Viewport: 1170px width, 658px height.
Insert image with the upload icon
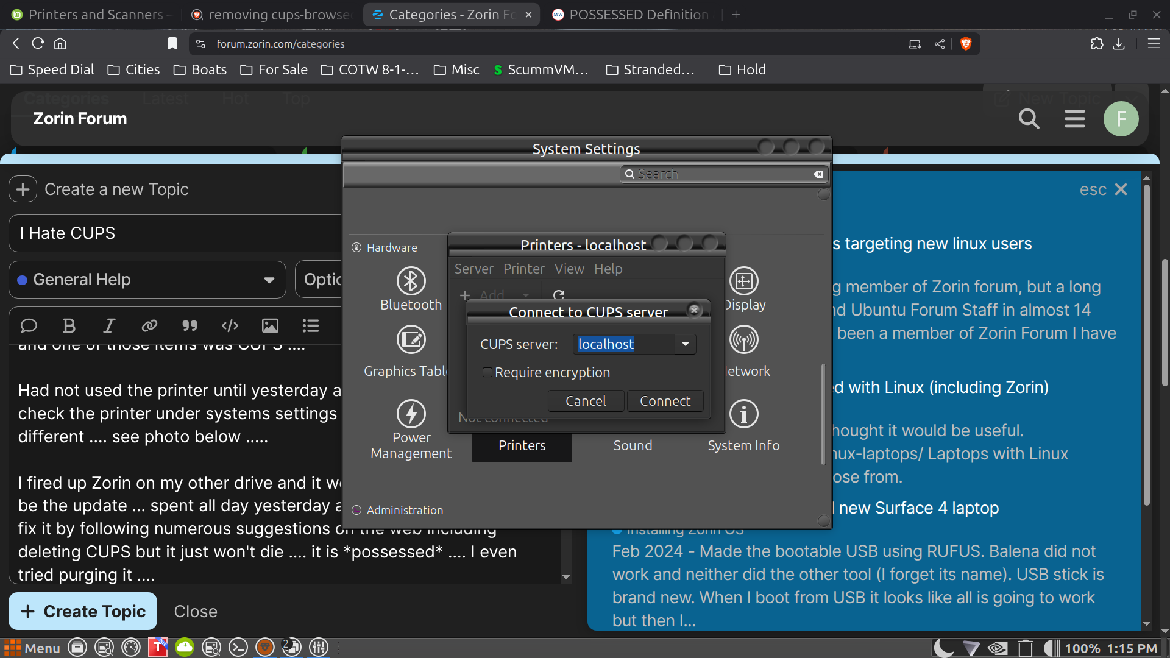coord(270,326)
